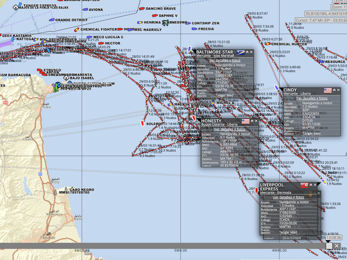Screen dimensions: 347x260
Task: Click MMSI value 538009287 in BALTIMORE STAR popup
Action: [224, 76]
